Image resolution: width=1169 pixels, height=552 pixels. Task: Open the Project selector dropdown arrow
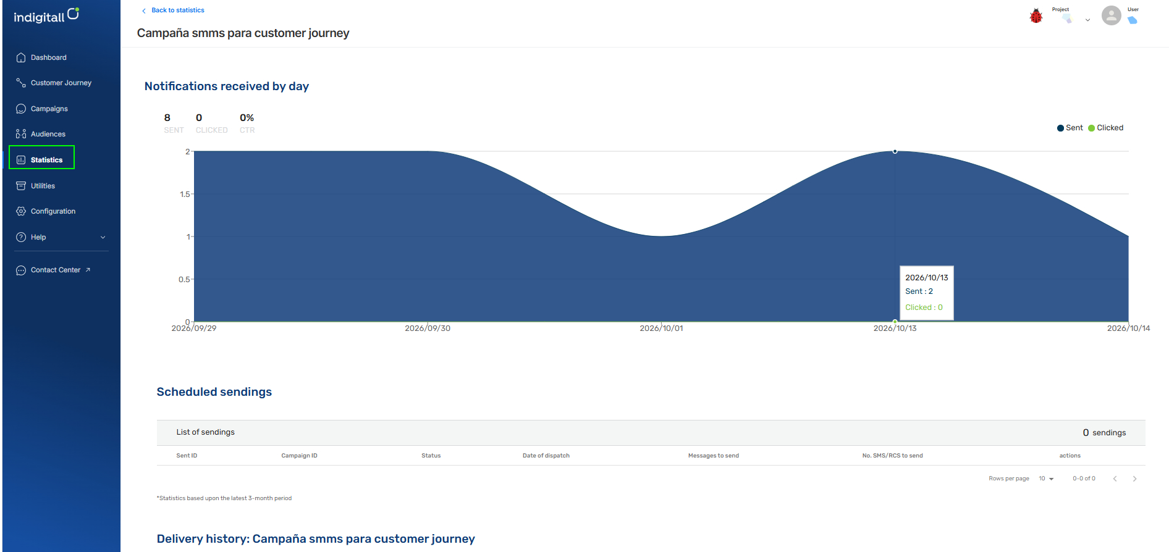1087,20
